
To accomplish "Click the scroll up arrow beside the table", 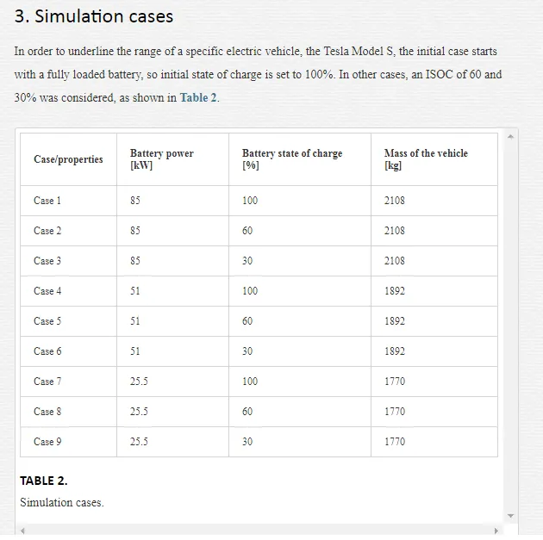I will click(510, 137).
